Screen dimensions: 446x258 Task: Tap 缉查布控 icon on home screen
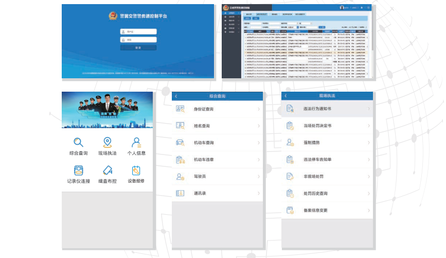[108, 170]
